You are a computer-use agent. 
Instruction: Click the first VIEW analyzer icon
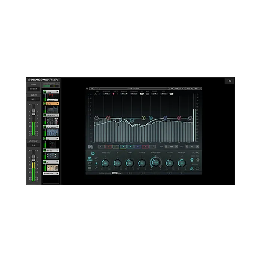click(x=96, y=94)
